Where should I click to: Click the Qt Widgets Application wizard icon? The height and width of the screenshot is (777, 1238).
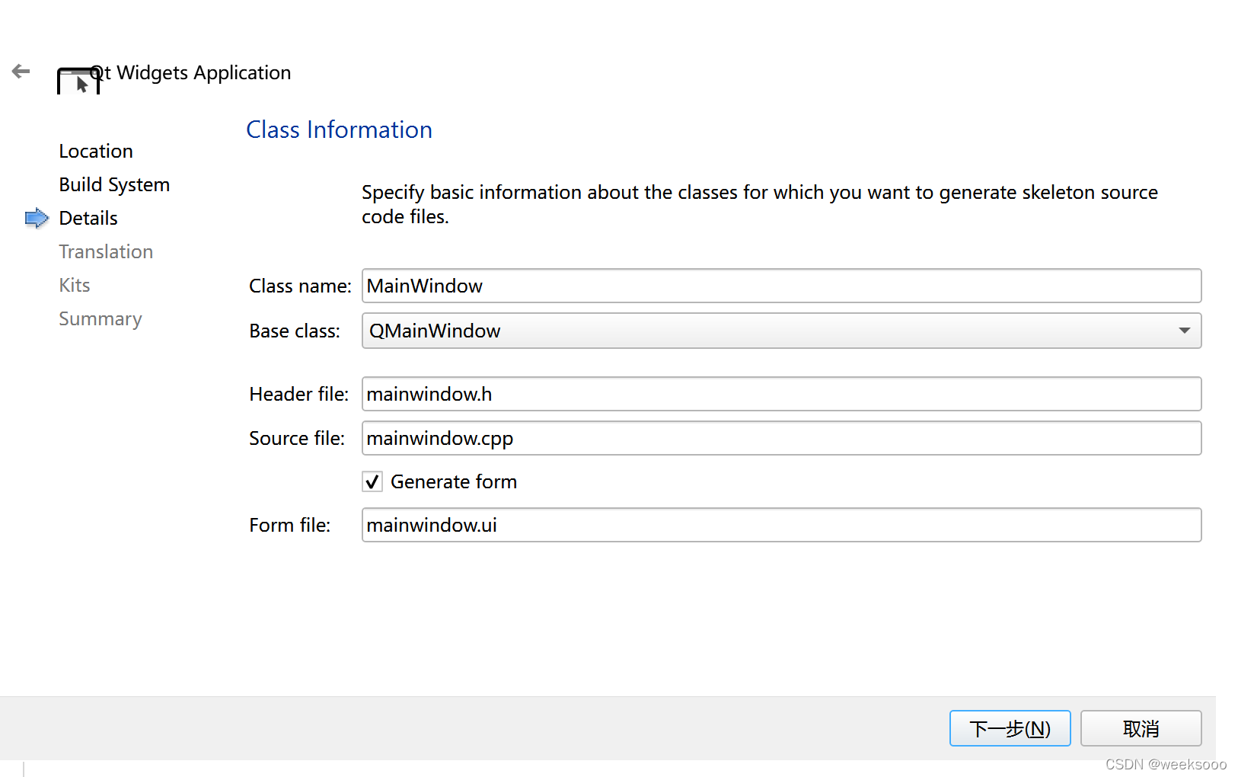(x=78, y=81)
